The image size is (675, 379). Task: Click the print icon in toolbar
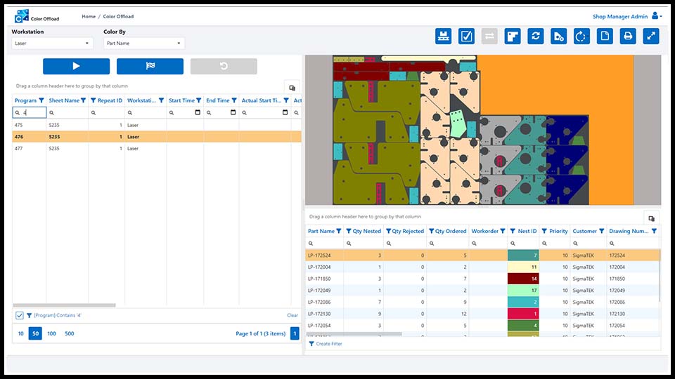coord(628,36)
